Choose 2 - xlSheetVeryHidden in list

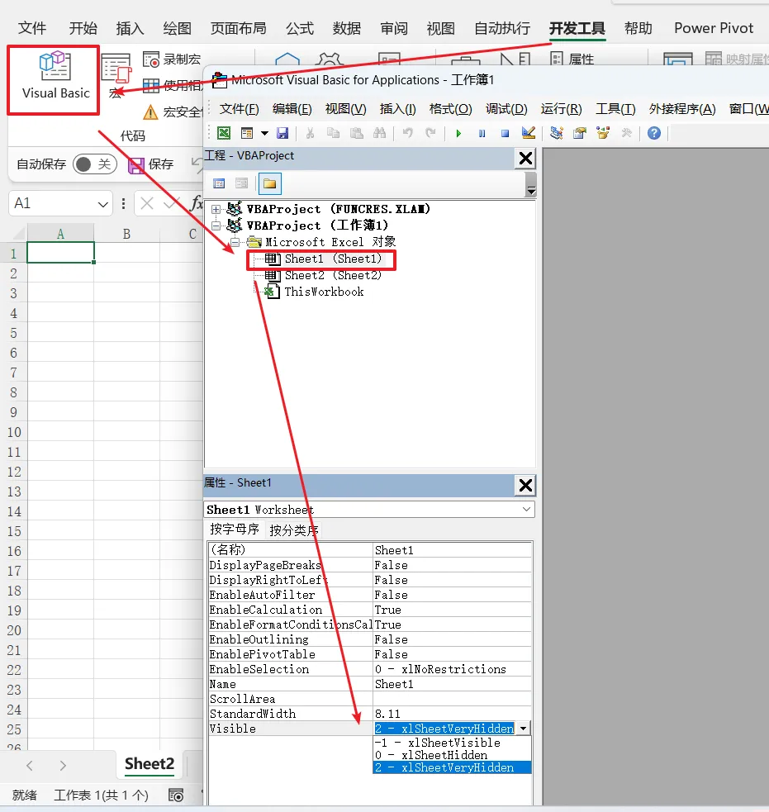pyautogui.click(x=452, y=767)
